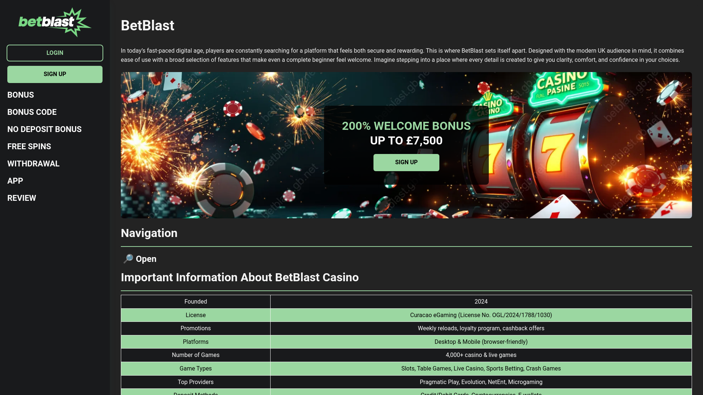
Task: Select the Top Providers table cell
Action: click(x=196, y=382)
